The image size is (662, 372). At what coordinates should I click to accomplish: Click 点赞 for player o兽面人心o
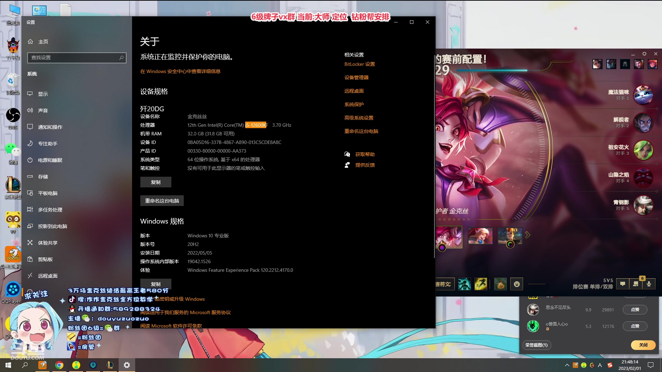coord(635,326)
